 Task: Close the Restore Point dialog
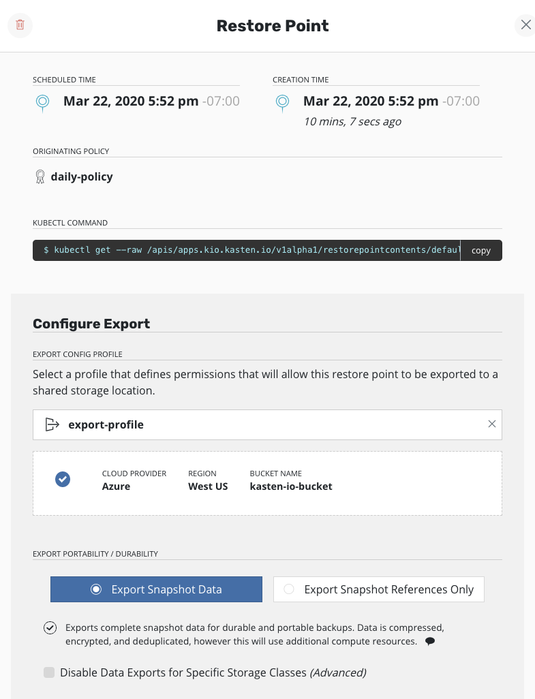[525, 25]
